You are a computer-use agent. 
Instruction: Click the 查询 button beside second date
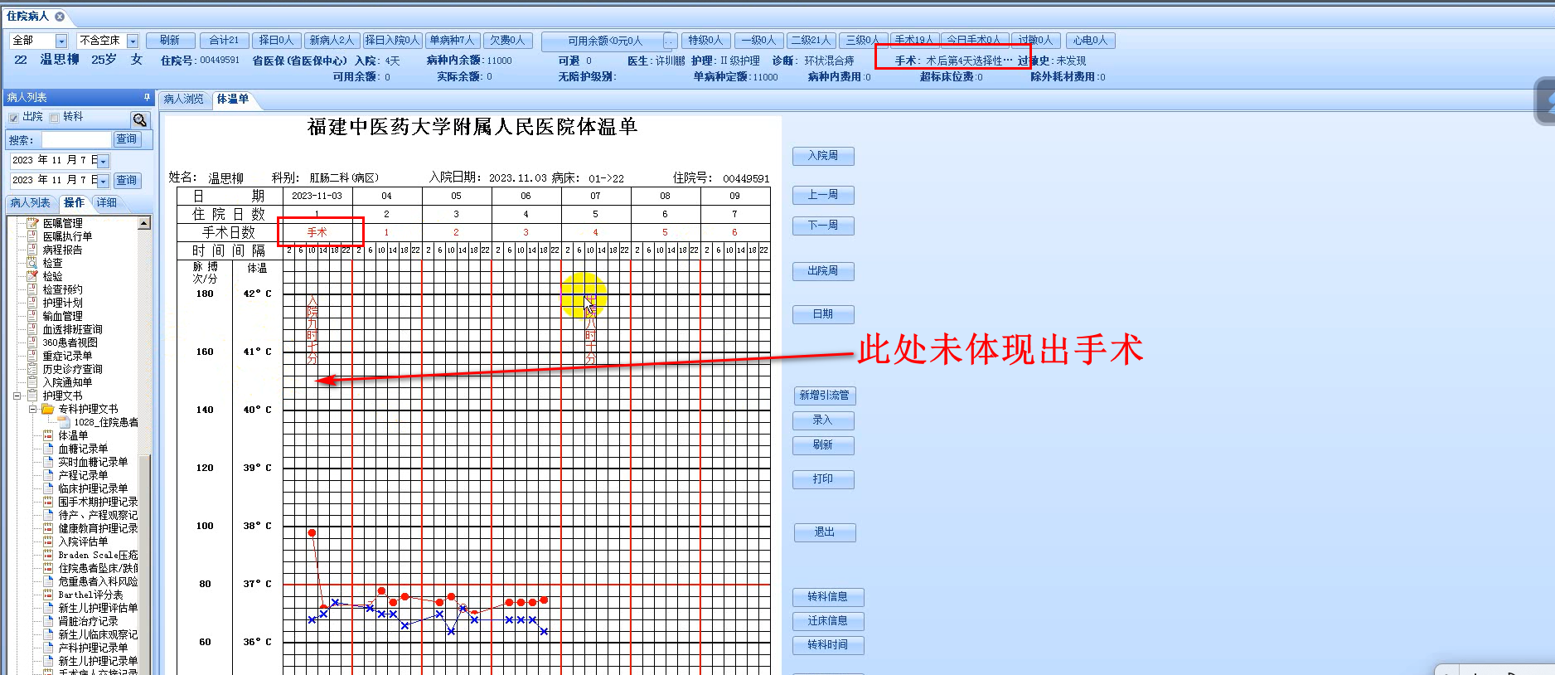tap(127, 180)
